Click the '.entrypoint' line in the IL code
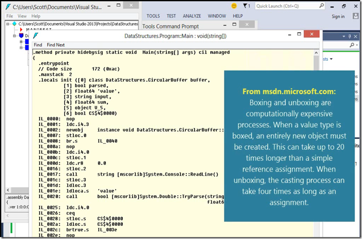 pos(53,63)
